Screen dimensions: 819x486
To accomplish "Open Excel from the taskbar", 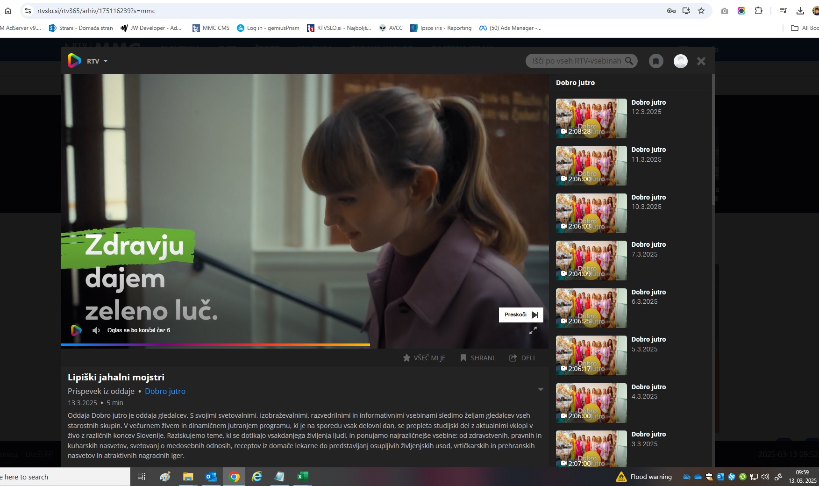I will [x=302, y=477].
